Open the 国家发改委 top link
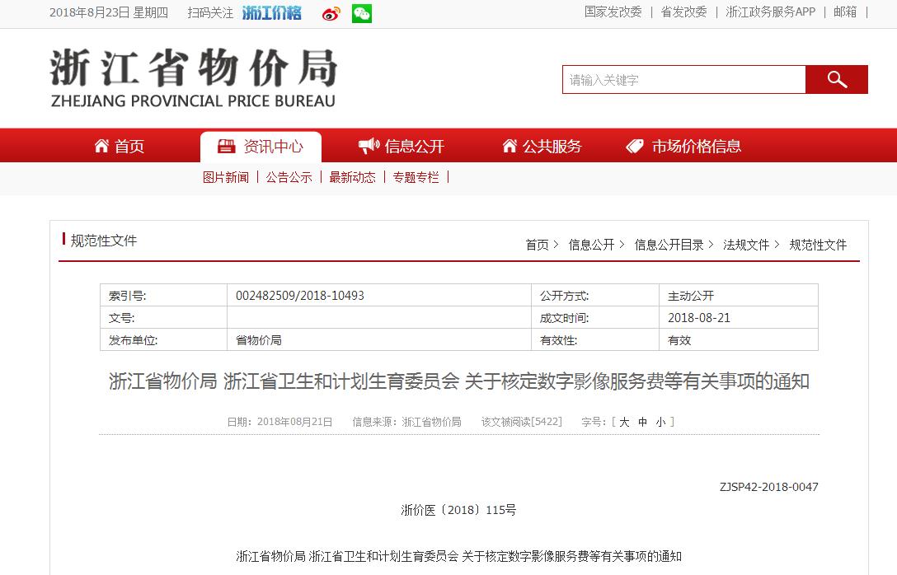Image resolution: width=897 pixels, height=575 pixels. (613, 12)
